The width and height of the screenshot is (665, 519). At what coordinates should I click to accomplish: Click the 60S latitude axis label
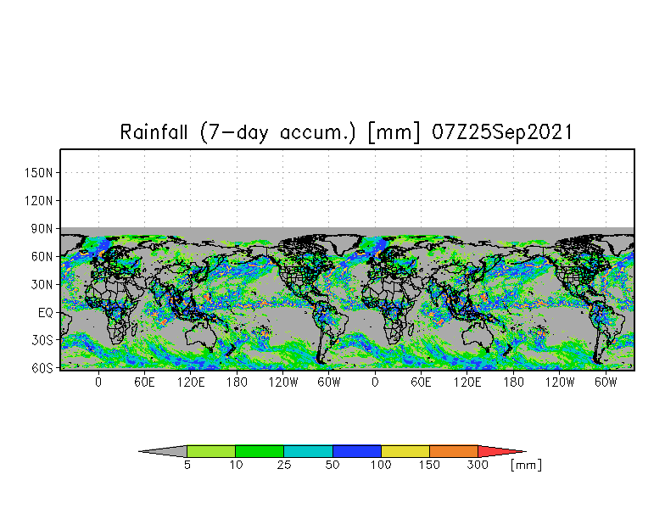42,368
